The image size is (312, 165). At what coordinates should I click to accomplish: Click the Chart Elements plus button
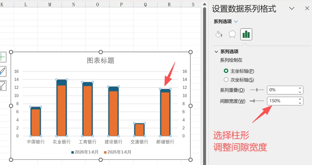click(3, 57)
